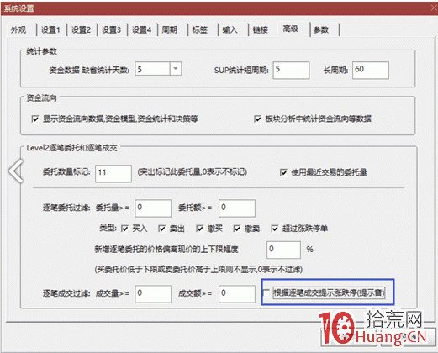The height and width of the screenshot is (353, 438).
Task: Uncheck the 撤卖 type checkbox
Action: [237, 229]
